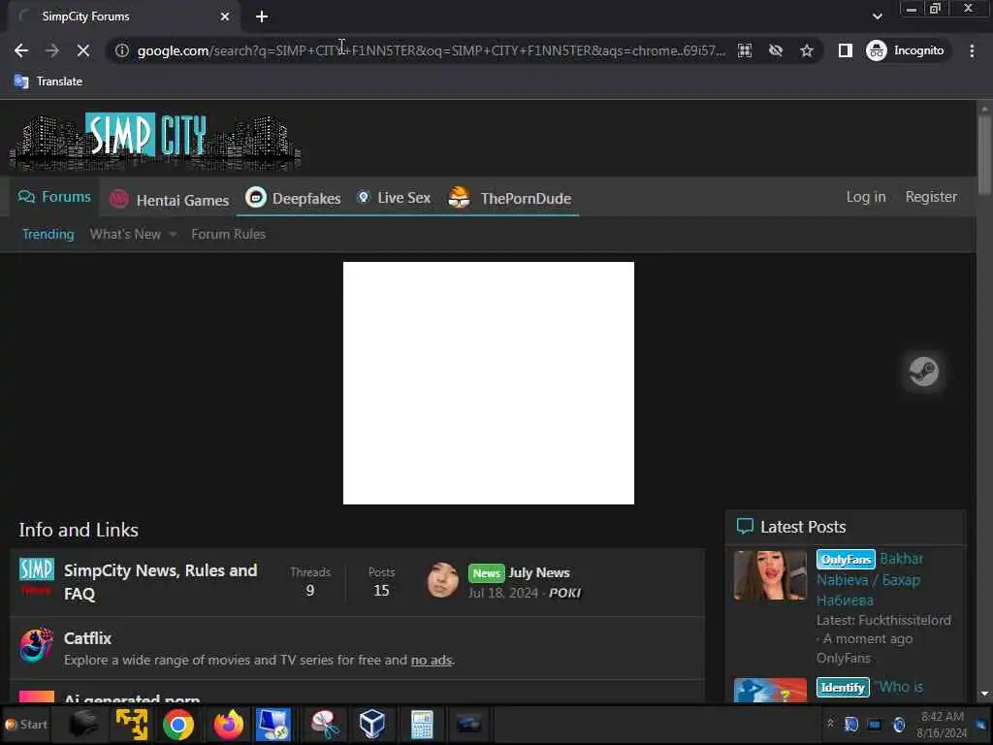Open the Forum Rules link
Screen dimensions: 993x745
(228, 235)
